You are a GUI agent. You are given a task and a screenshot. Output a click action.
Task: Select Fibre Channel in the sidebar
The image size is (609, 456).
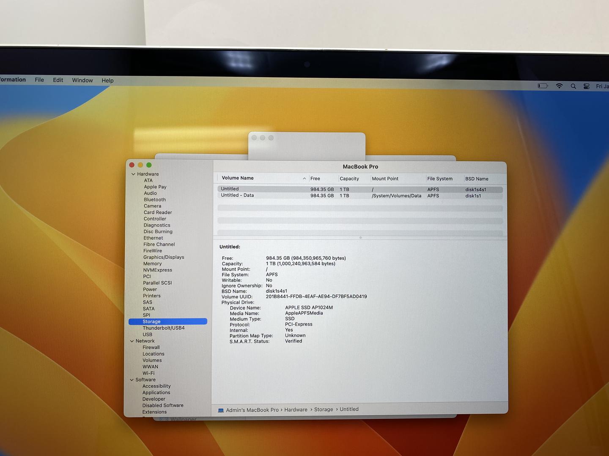(x=159, y=244)
